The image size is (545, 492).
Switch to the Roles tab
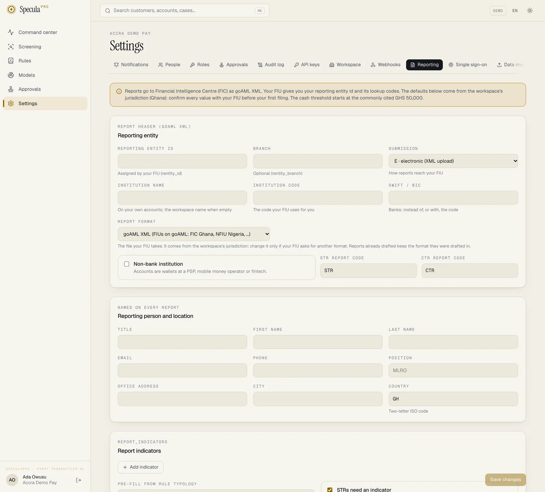point(200,65)
